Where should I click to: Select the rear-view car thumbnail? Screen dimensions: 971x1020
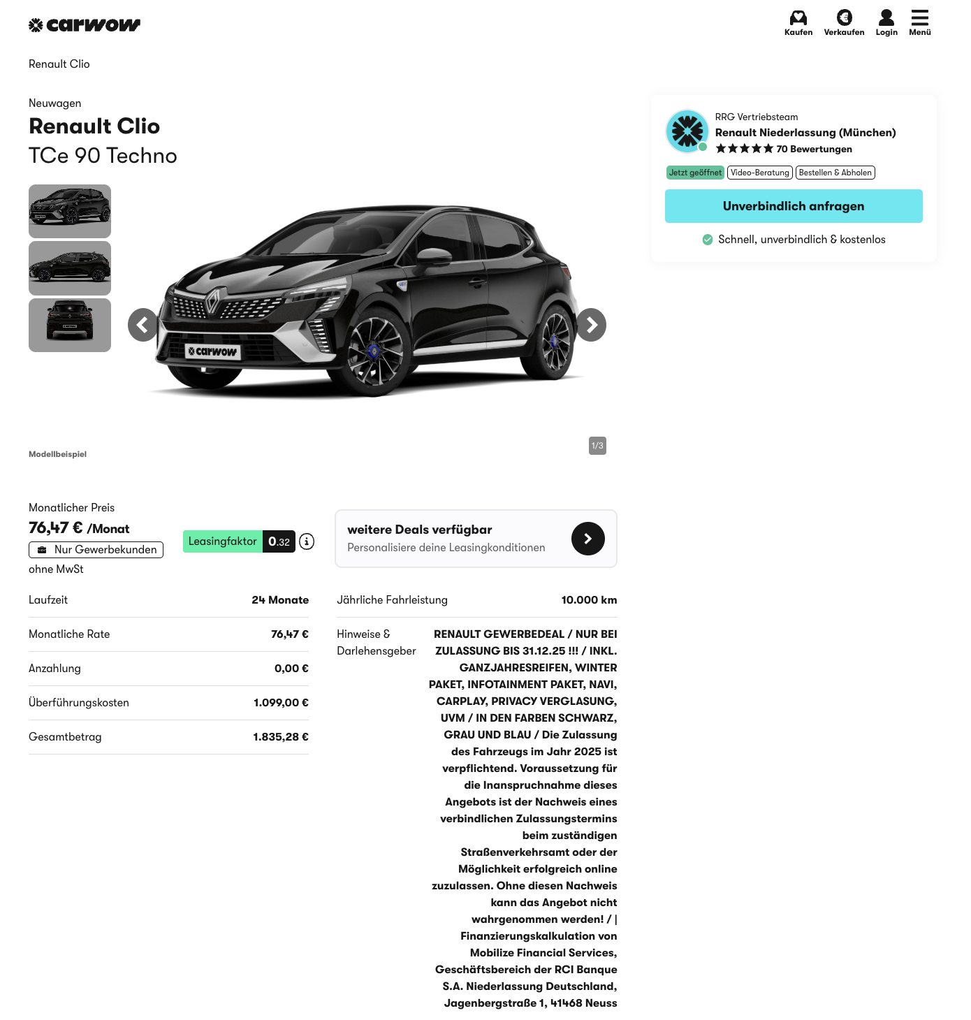coord(70,326)
